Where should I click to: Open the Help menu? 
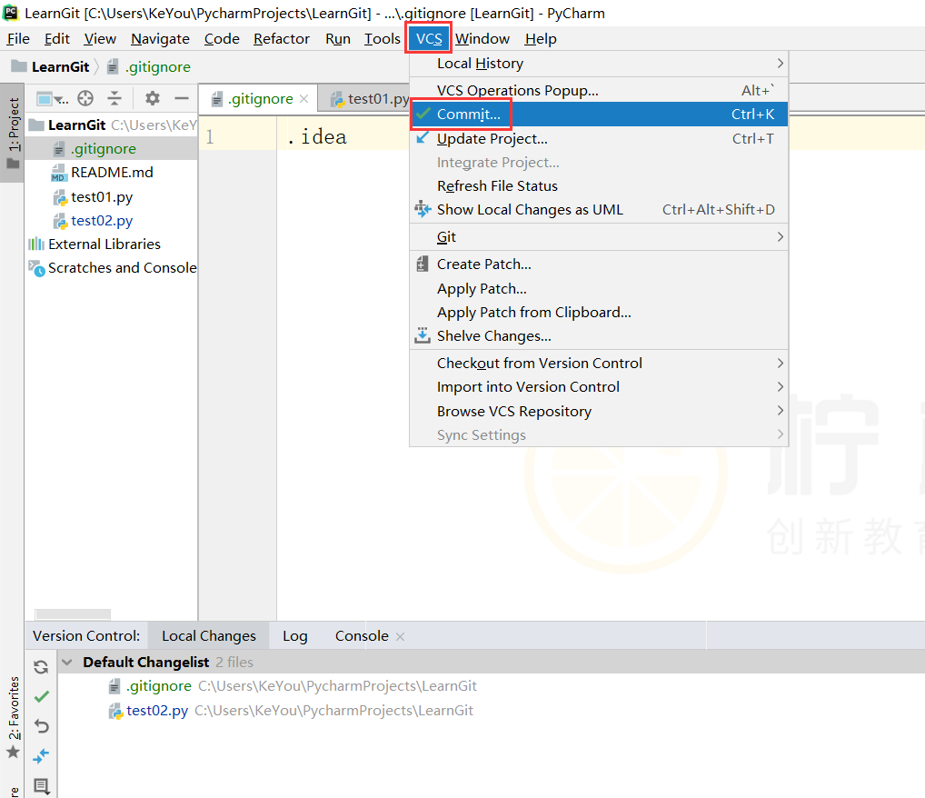pos(541,39)
